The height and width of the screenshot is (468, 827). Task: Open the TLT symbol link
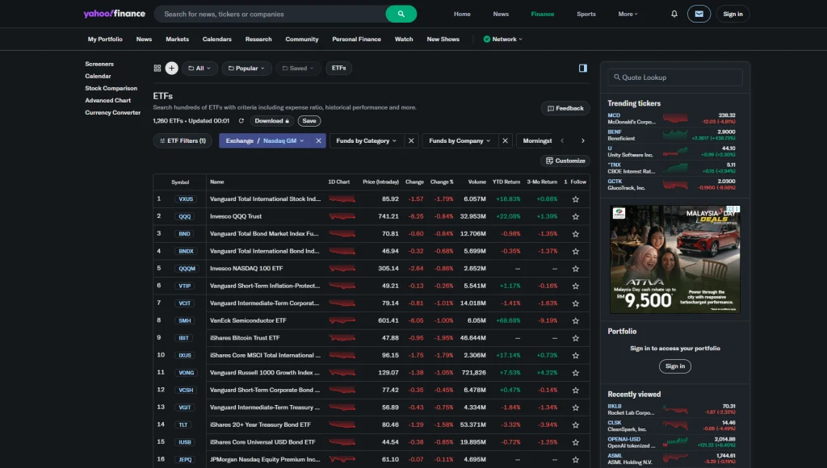point(183,424)
